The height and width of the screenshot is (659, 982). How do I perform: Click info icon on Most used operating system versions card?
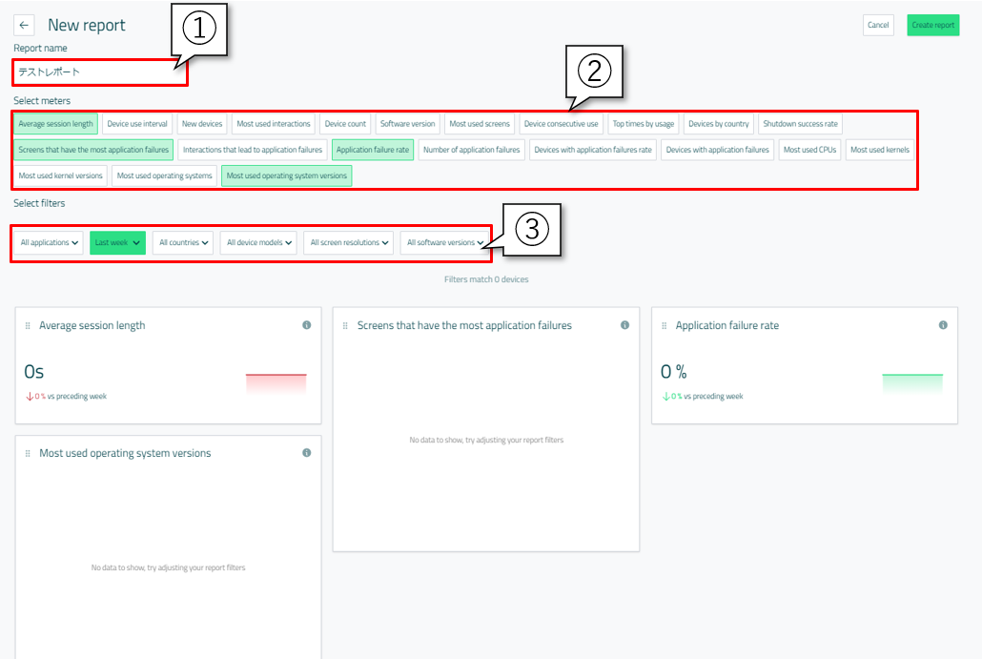coord(306,453)
